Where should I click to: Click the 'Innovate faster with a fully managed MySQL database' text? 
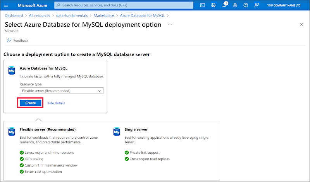point(62,76)
